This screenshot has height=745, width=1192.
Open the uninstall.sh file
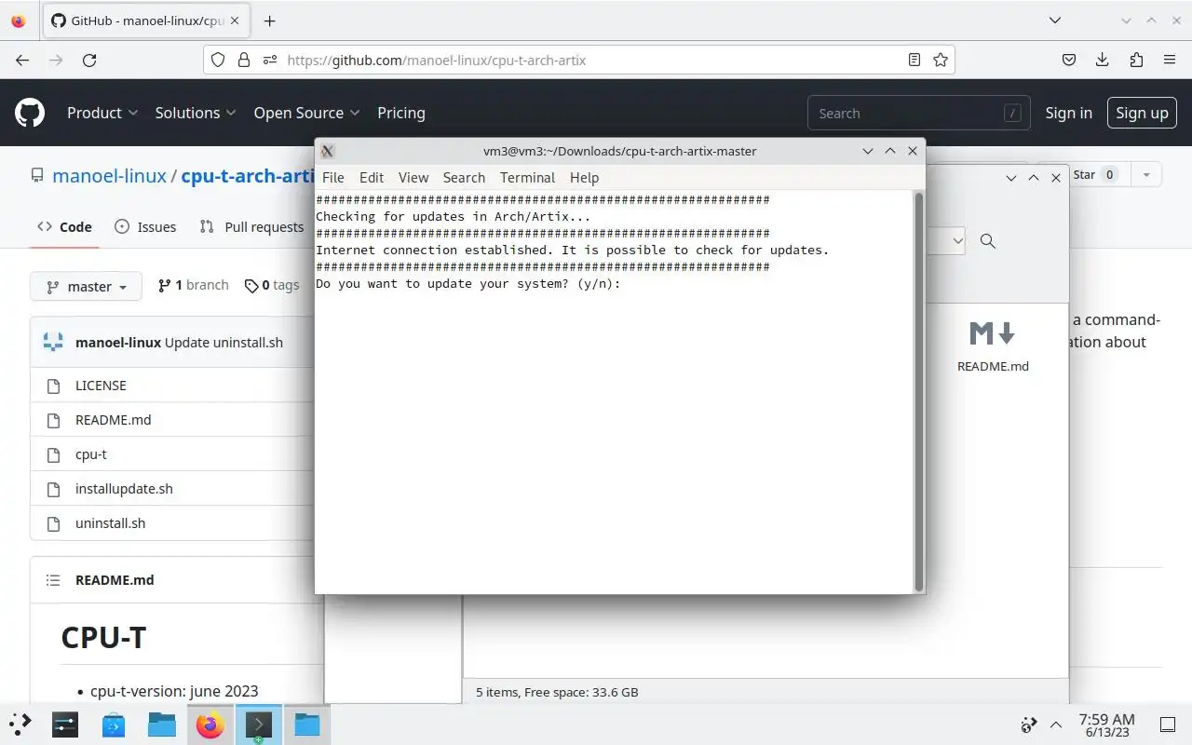[x=110, y=522]
